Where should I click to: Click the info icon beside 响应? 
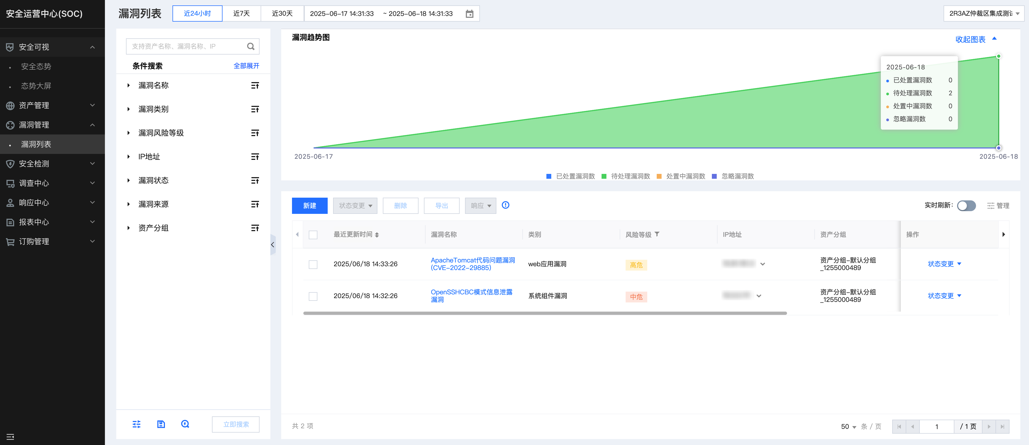505,205
